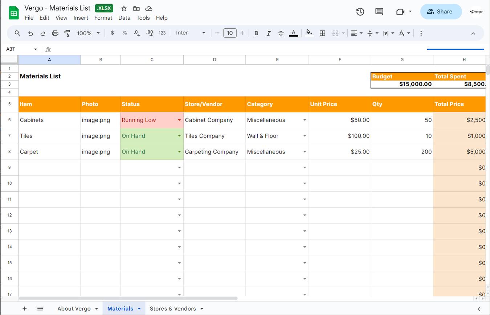
Task: Open the comments icon
Action: tap(379, 12)
